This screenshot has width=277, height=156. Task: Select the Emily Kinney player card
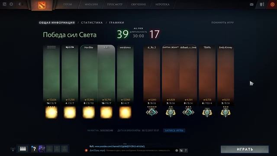[225, 75]
